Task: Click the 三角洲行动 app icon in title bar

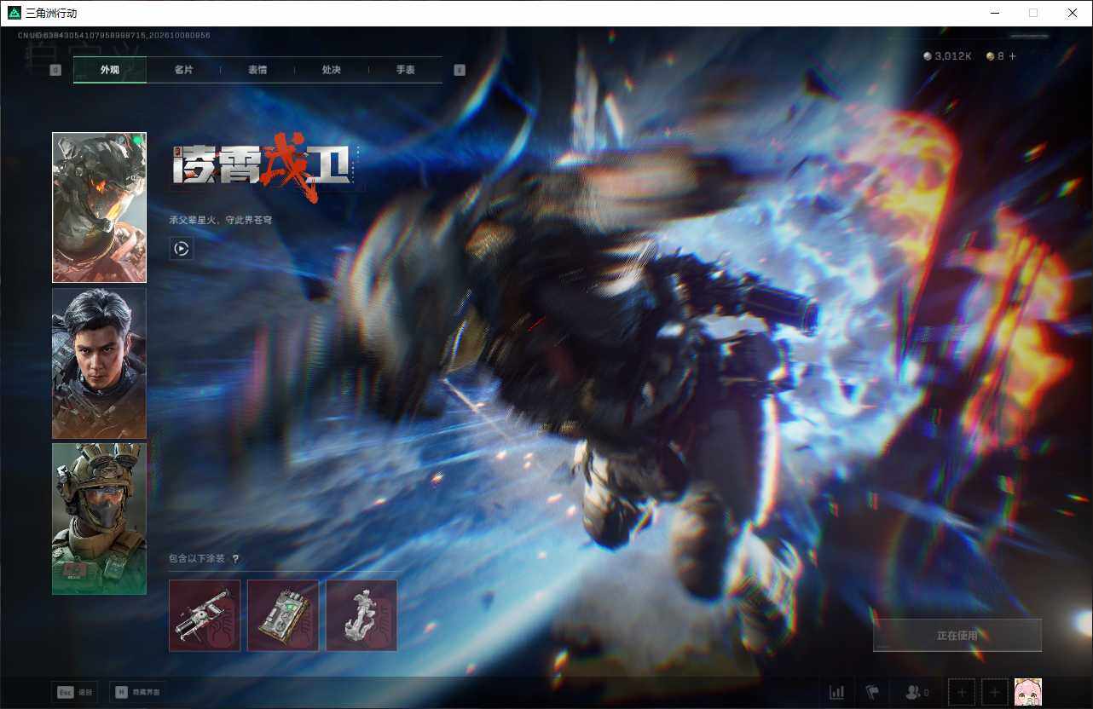Action: 14,13
